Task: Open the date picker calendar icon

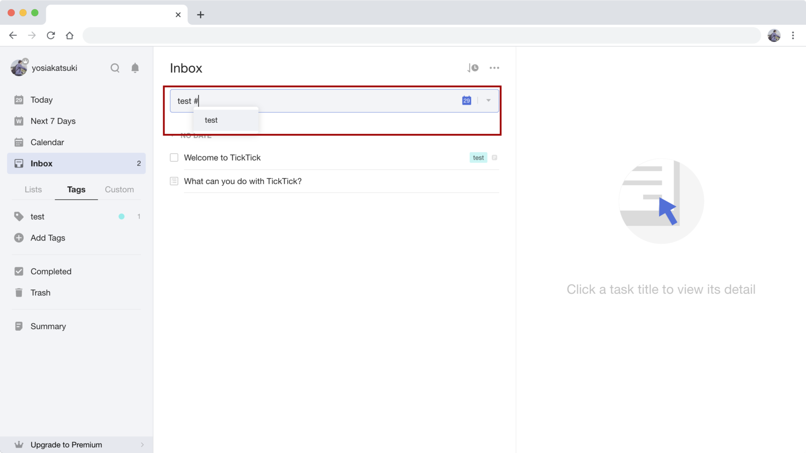Action: click(466, 101)
